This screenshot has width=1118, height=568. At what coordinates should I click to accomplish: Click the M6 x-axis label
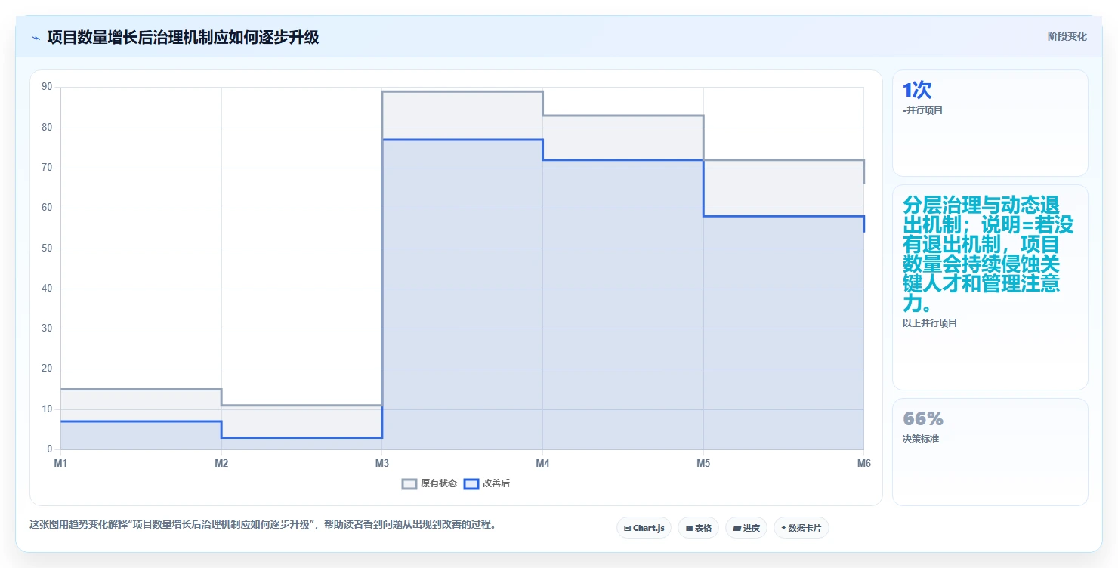[x=864, y=463]
